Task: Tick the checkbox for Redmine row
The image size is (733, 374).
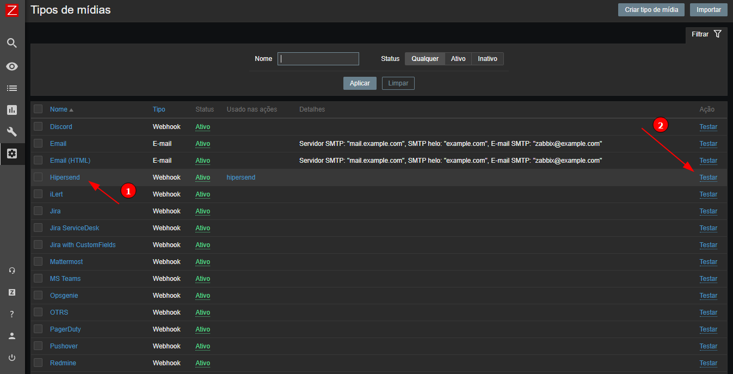Action: click(x=38, y=363)
